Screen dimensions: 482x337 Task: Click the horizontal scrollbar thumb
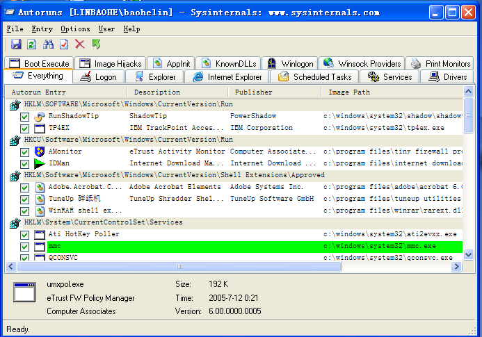click(179, 266)
